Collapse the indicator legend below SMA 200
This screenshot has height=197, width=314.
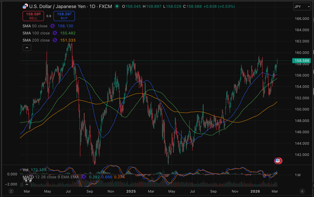click(x=27, y=47)
